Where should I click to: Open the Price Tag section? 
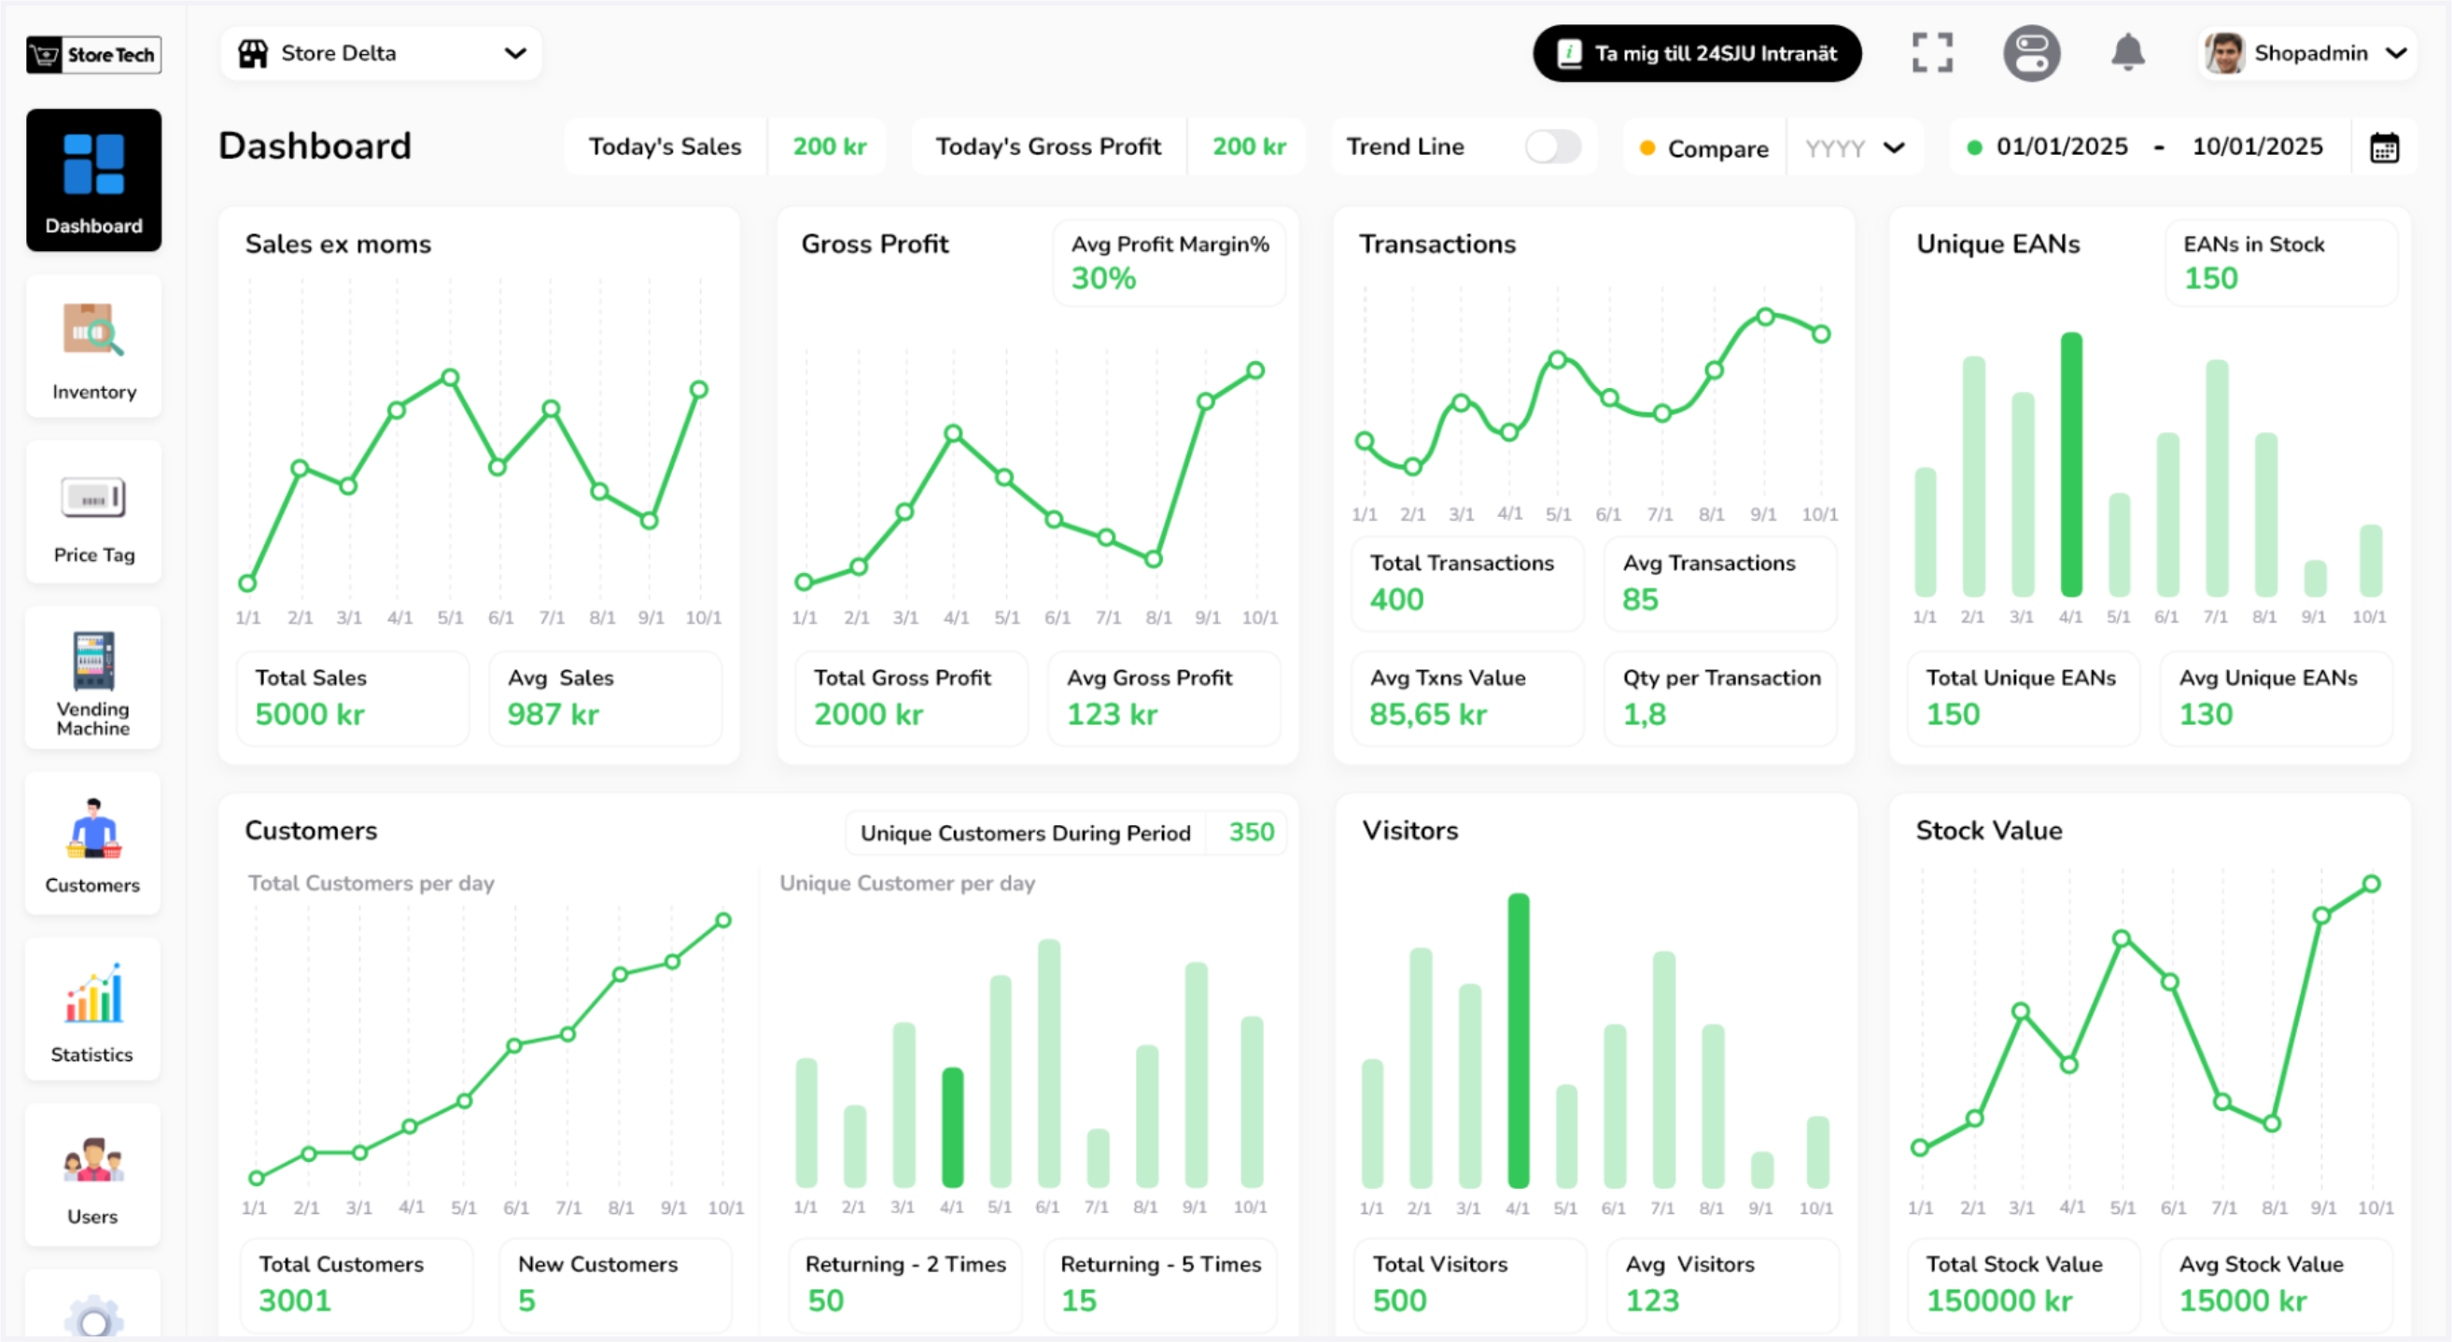pos(93,514)
